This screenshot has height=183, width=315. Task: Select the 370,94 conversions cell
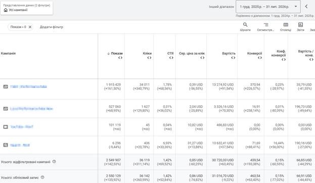(255, 84)
